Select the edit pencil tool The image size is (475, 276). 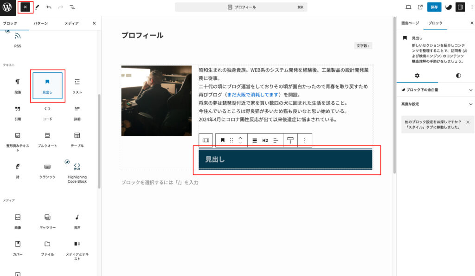(x=37, y=7)
